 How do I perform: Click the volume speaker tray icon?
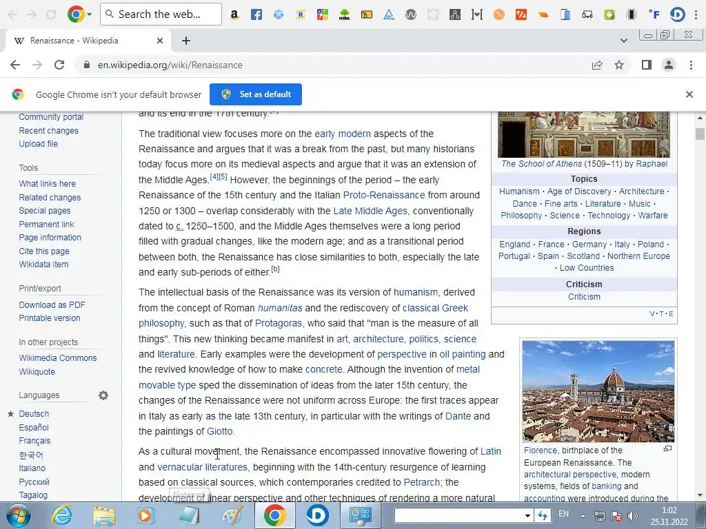[633, 516]
